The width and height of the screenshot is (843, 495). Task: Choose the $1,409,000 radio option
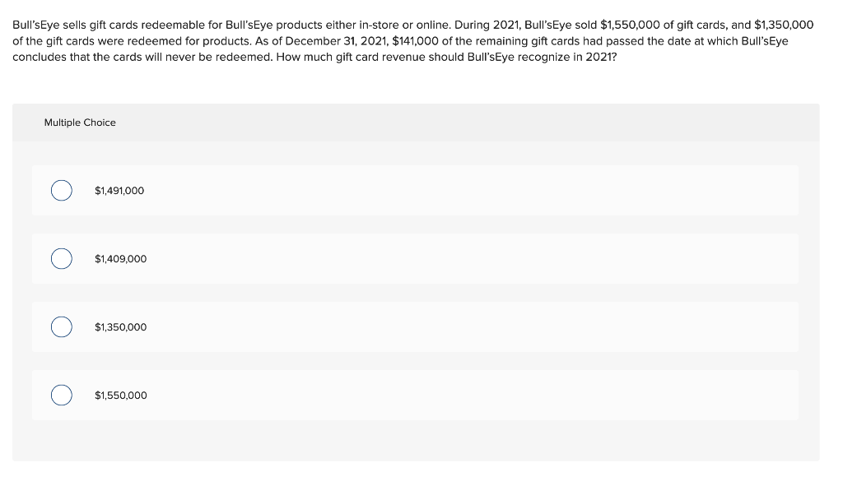pos(62,259)
